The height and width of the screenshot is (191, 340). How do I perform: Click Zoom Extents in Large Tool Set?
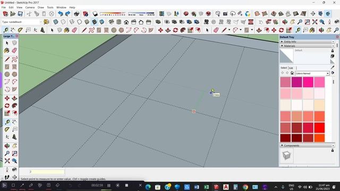coord(7,161)
